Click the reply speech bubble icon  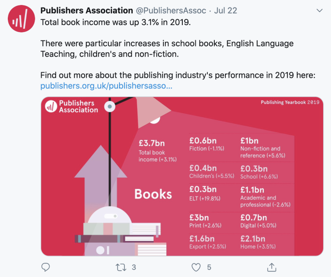[46, 268]
